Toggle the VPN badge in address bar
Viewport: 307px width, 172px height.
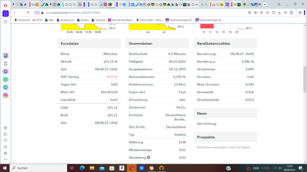[37, 13]
